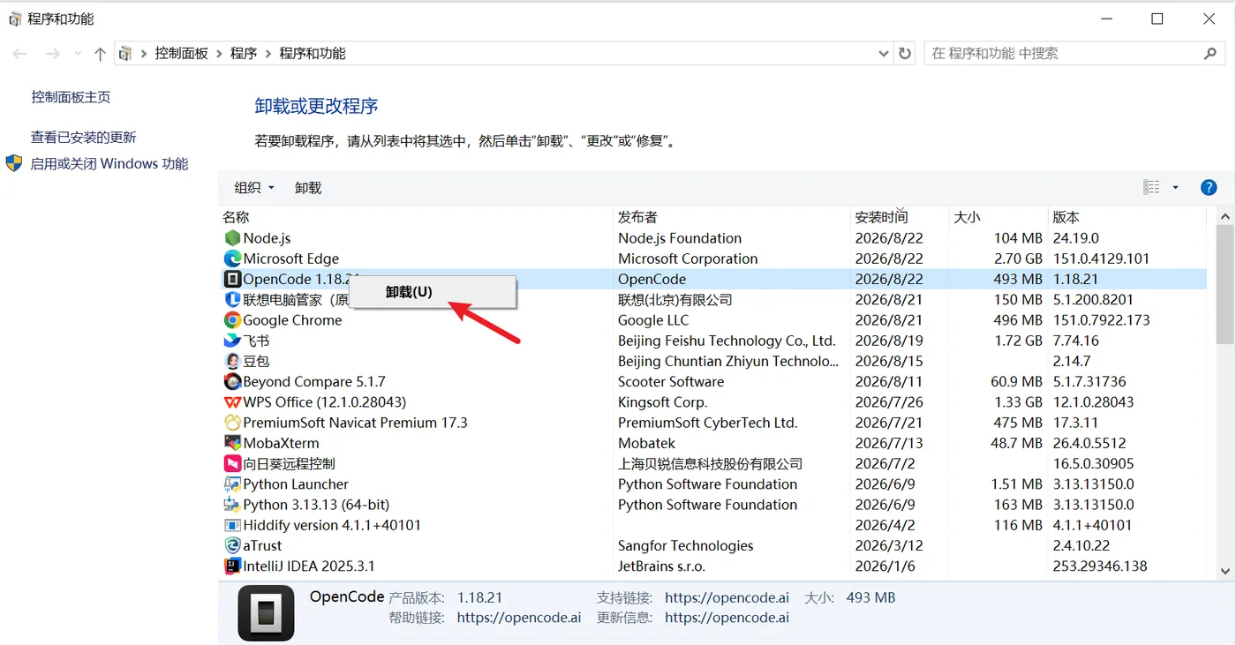Choose 卸载(U) in the context menu

pyautogui.click(x=433, y=292)
